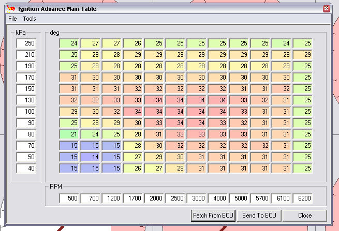Select the 50 kPa input field

[26, 157]
